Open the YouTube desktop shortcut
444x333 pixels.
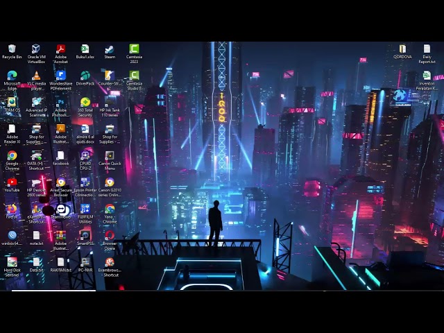(x=12, y=185)
